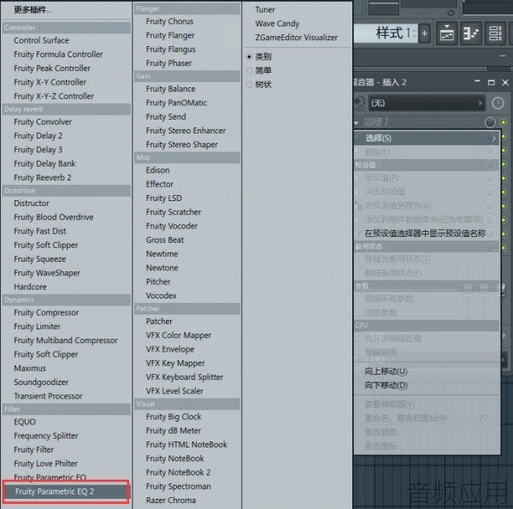Choose Wave Candy plugin
The width and height of the screenshot is (513, 509).
coord(277,24)
